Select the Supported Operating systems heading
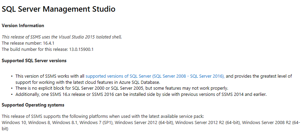Screen dimensions: 304x134 pyautogui.click(x=33, y=105)
